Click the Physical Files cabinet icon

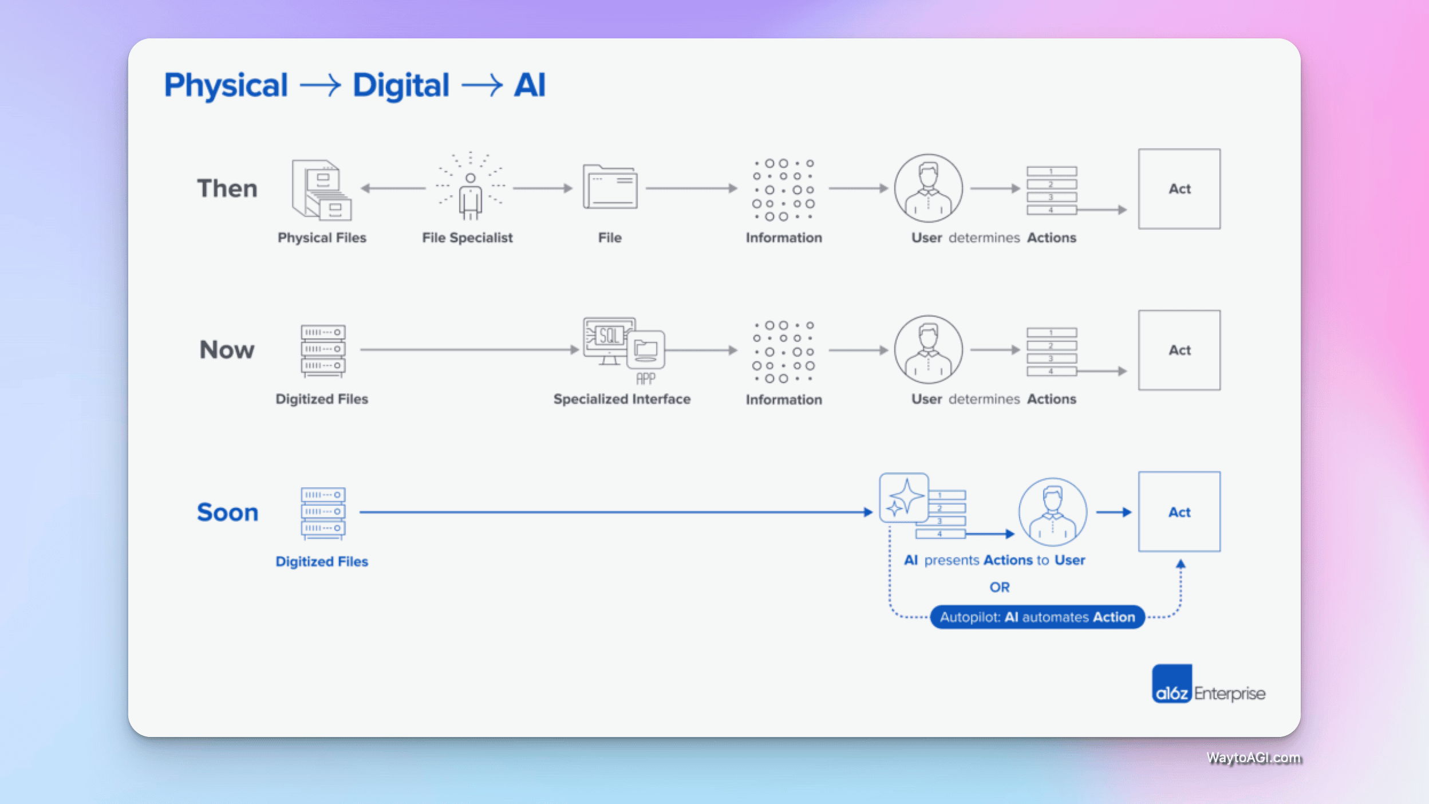[322, 190]
